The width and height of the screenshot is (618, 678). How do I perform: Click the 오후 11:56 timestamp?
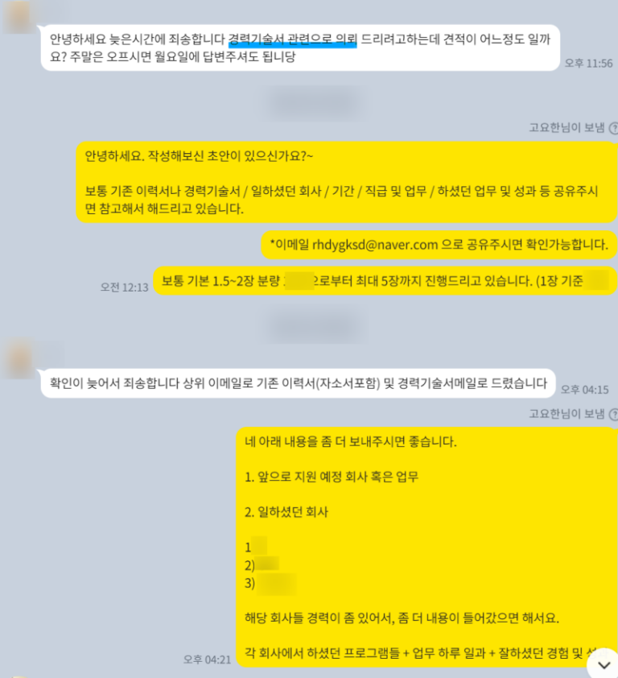pos(588,63)
